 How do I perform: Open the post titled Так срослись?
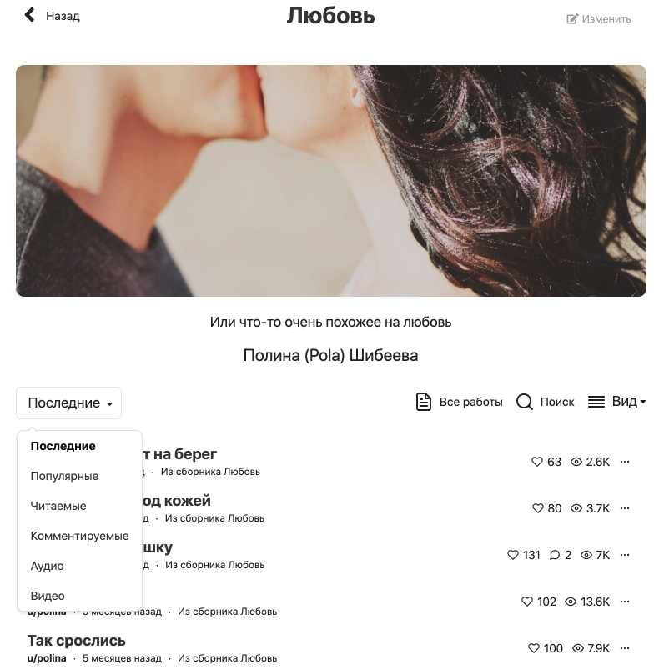point(77,641)
